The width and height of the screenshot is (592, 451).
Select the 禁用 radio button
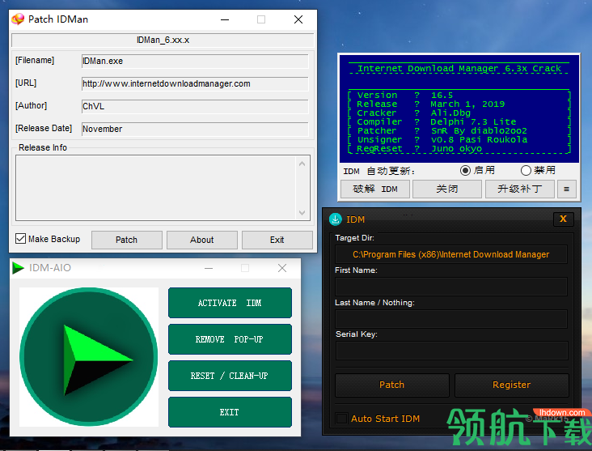click(x=526, y=171)
